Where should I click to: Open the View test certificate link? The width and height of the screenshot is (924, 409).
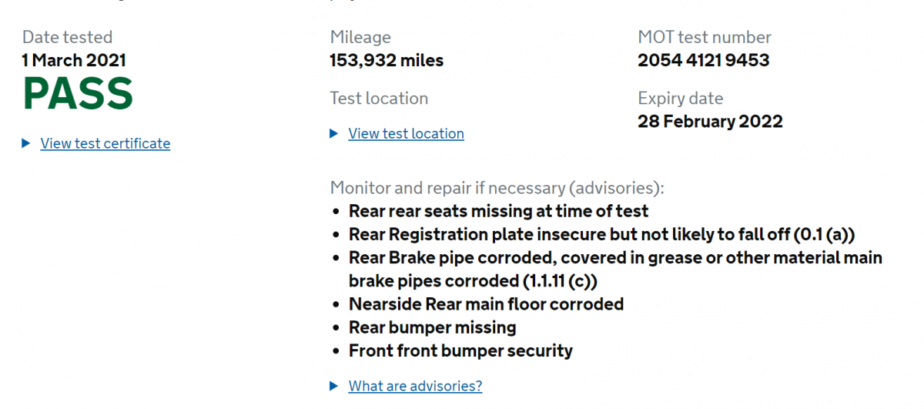tap(105, 143)
